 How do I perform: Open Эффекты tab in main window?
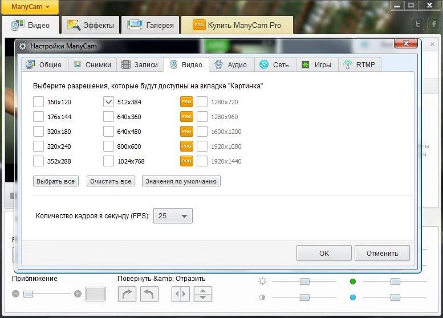(x=91, y=25)
